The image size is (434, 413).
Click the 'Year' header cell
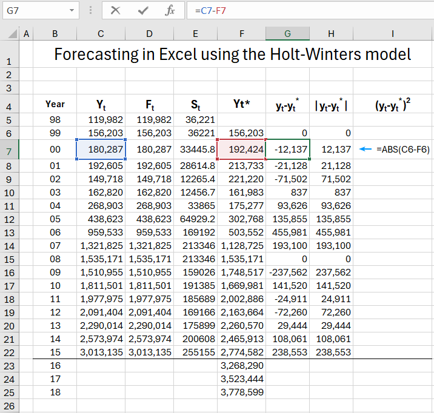(x=55, y=104)
